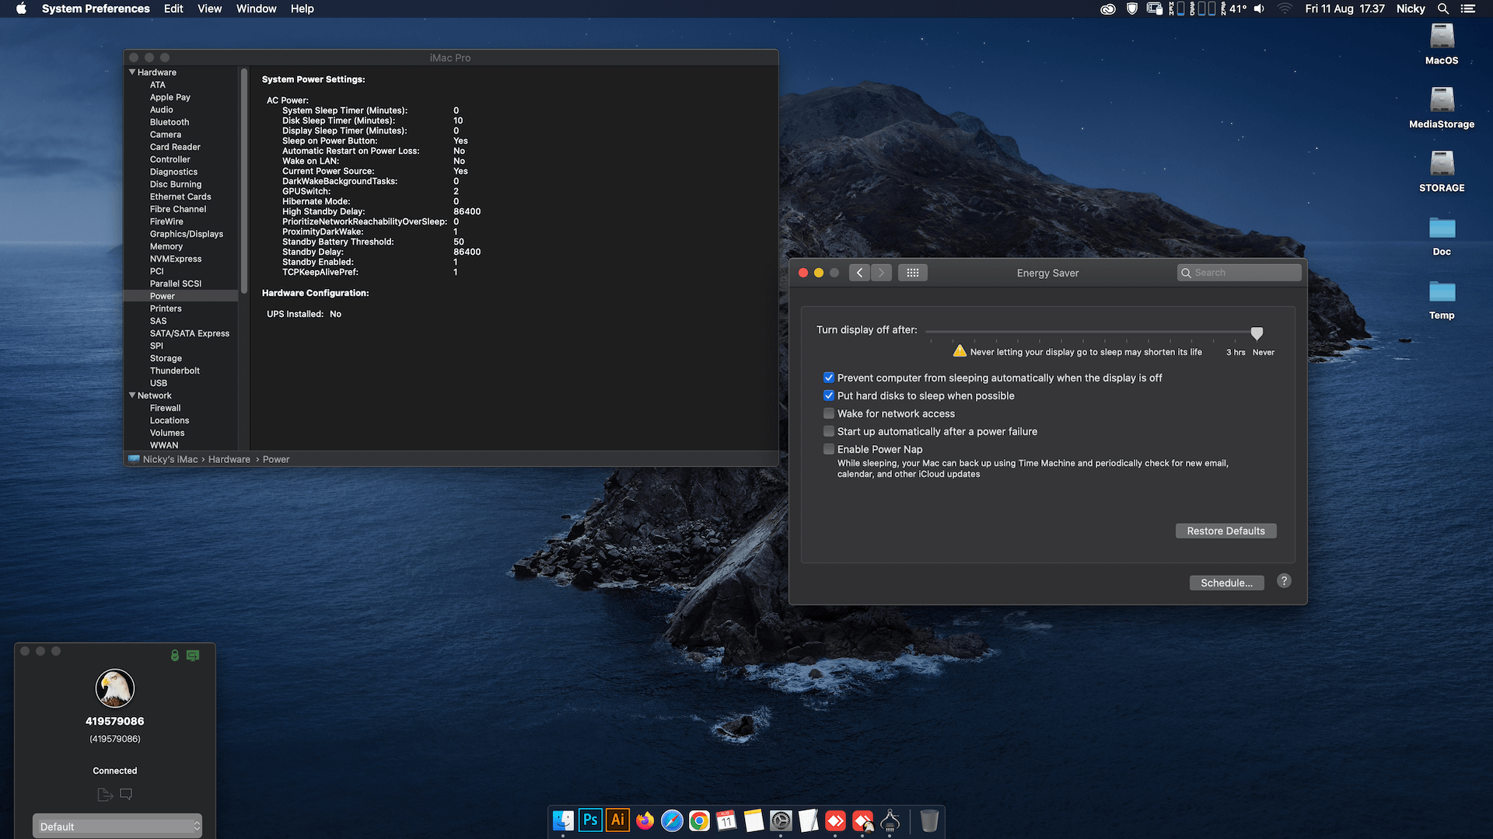Click the green screen-share icon in AnyDesk window
The width and height of the screenshot is (1493, 839).
coord(193,656)
